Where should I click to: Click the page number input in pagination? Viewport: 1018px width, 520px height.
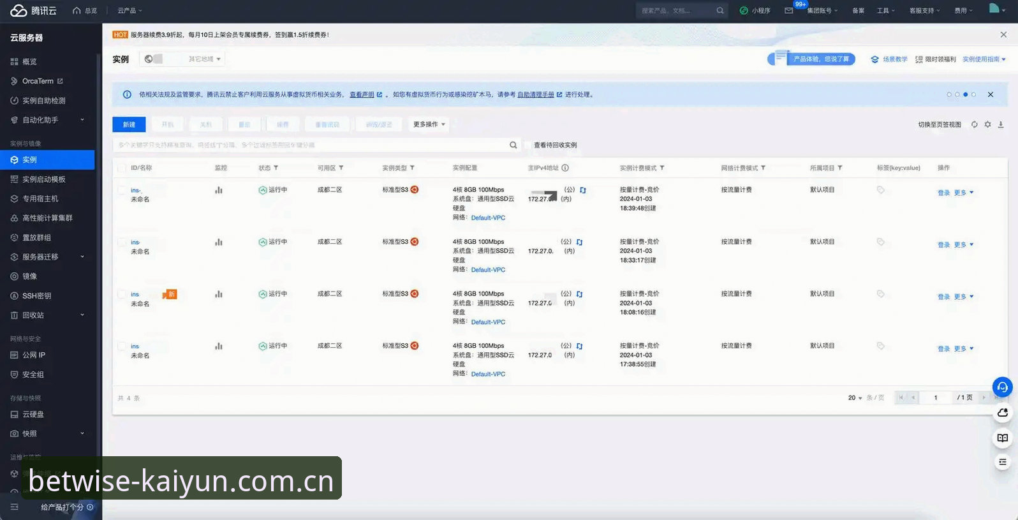pos(936,398)
